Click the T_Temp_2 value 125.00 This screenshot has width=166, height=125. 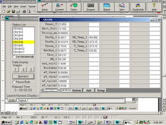pyautogui.click(x=94, y=50)
